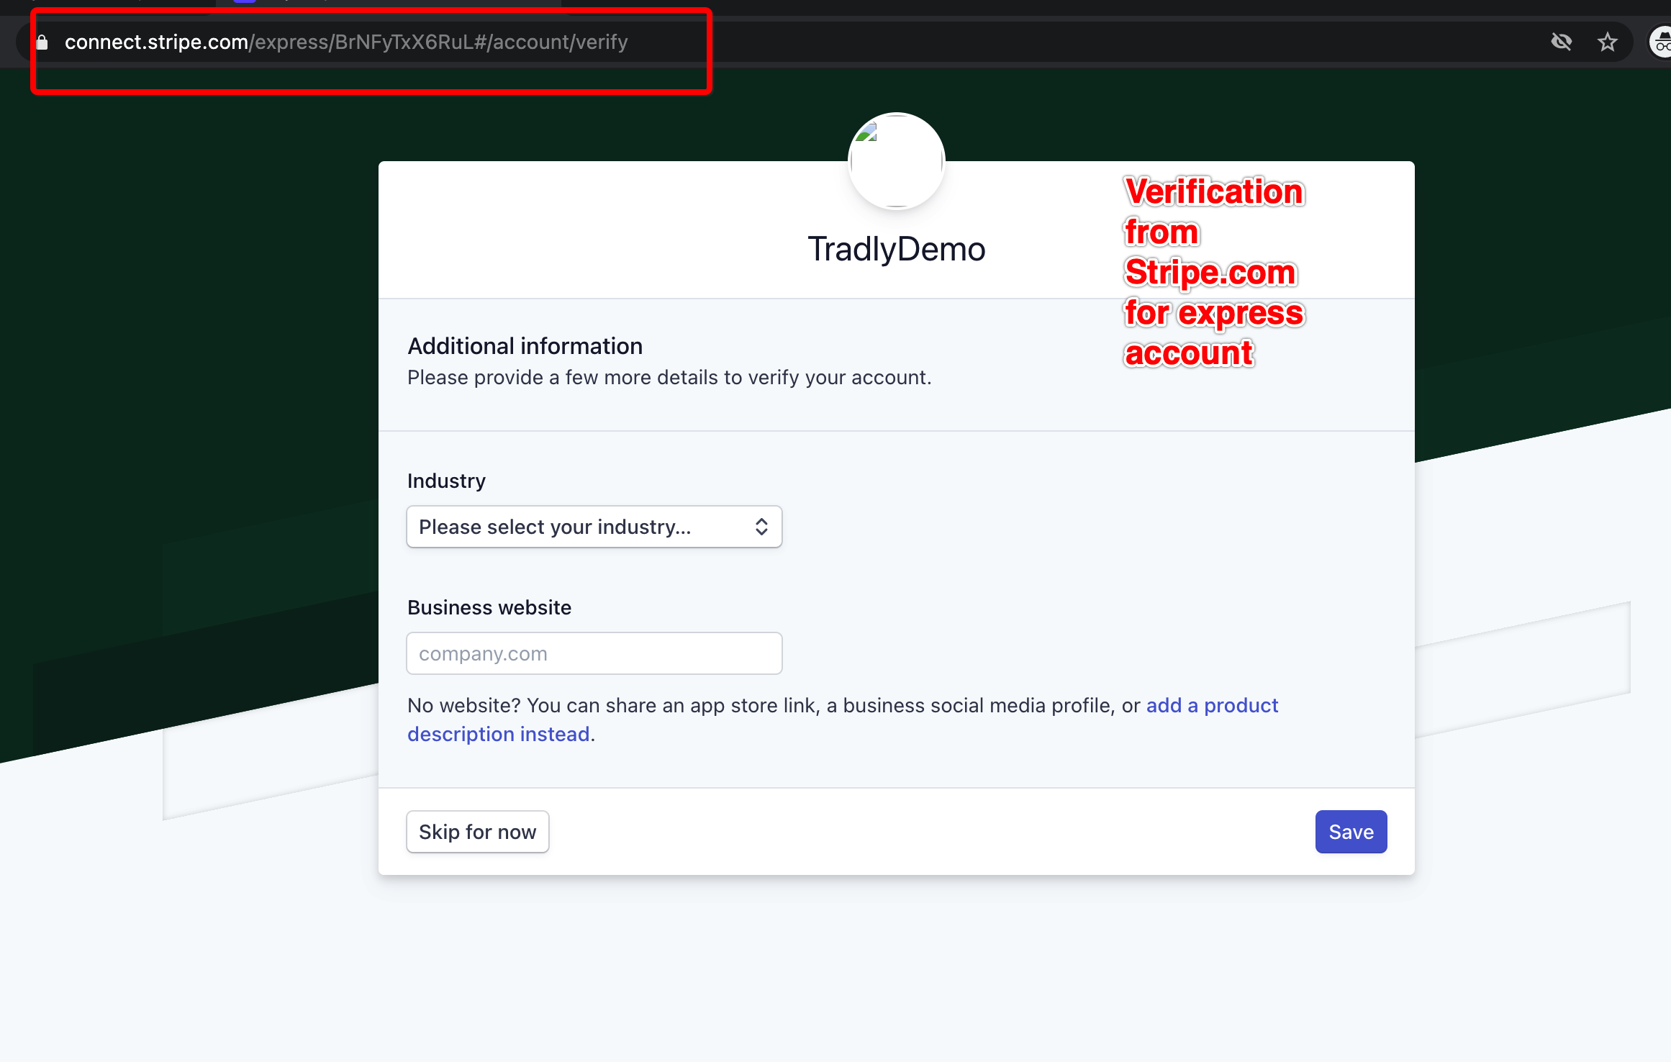
Task: Click the Stripe connect lock icon
Action: [42, 42]
